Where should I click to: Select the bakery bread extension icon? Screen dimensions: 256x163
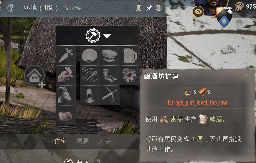click(89, 55)
